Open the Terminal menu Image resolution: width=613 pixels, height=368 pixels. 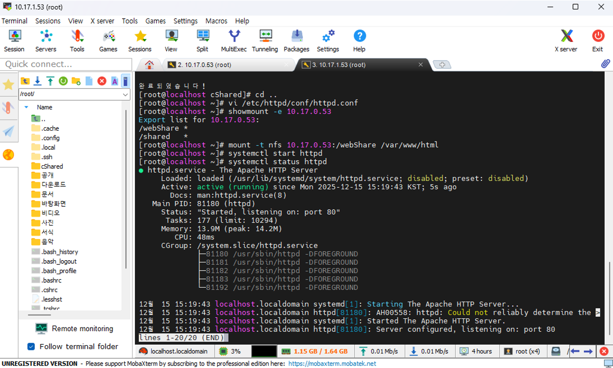point(15,21)
